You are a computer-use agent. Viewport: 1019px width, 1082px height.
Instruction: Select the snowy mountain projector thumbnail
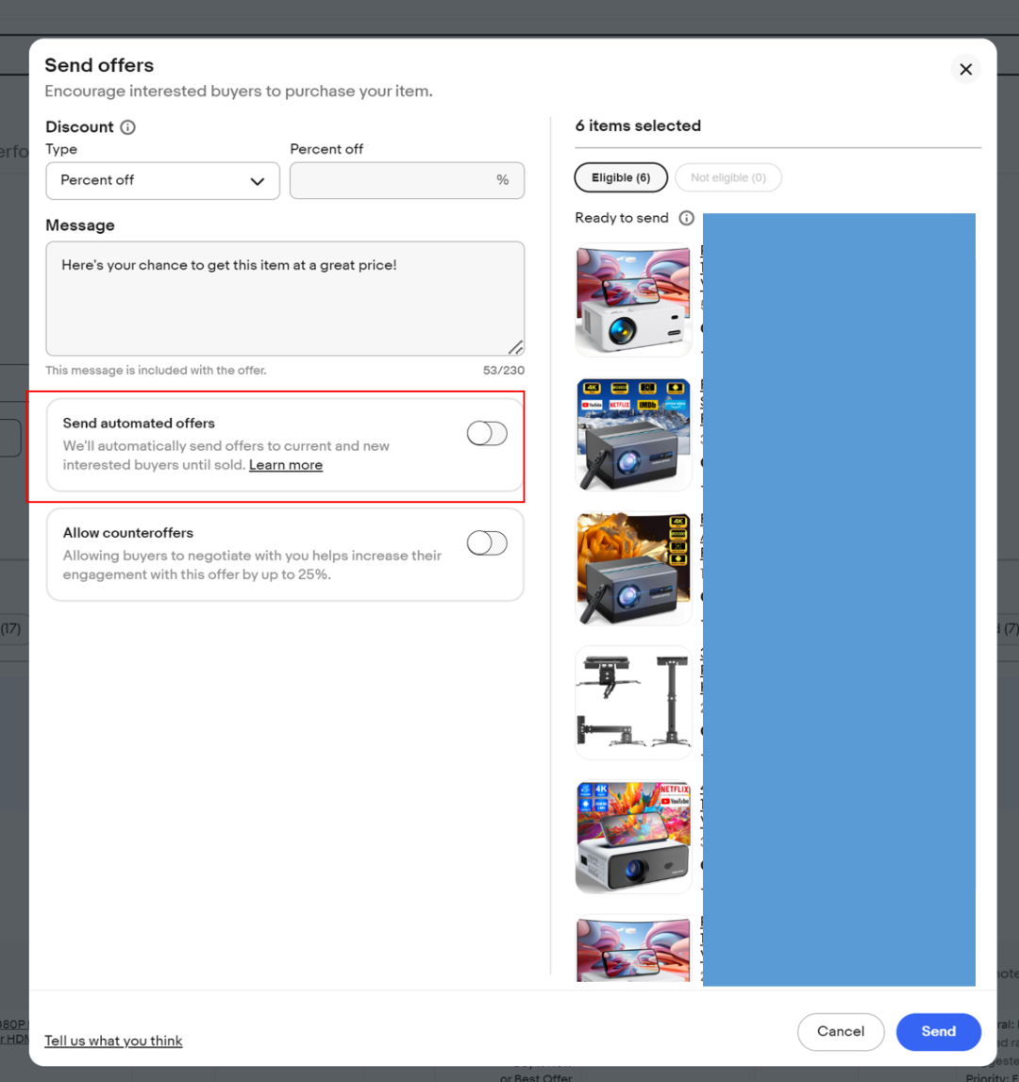(633, 434)
